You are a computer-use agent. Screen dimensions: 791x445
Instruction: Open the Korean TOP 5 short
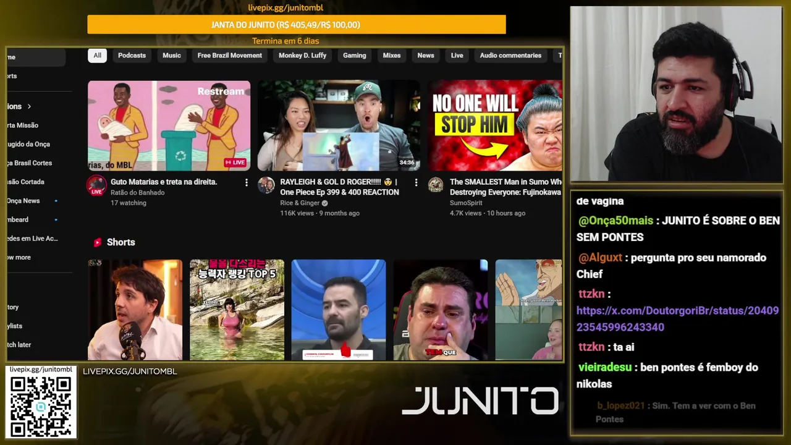point(237,310)
